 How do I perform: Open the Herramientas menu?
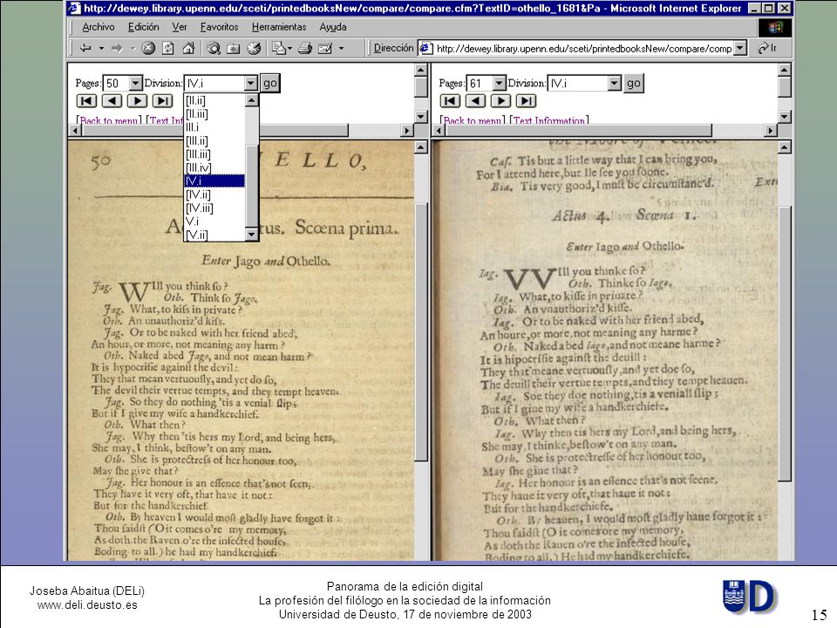click(279, 27)
